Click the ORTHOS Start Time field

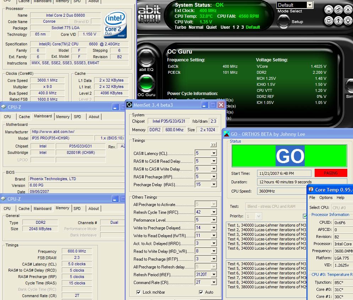[284, 173]
